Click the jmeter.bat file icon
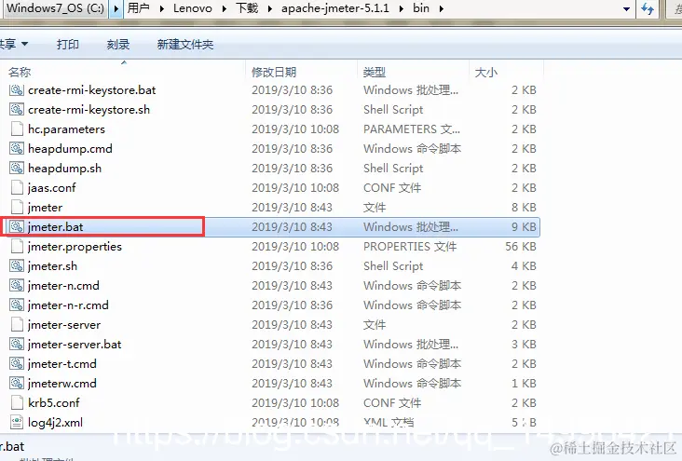 click(x=17, y=227)
